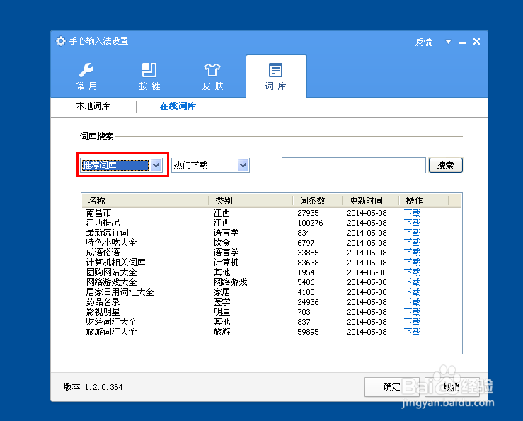
Task: Download the 江西概况 dictionary
Action: click(x=413, y=223)
